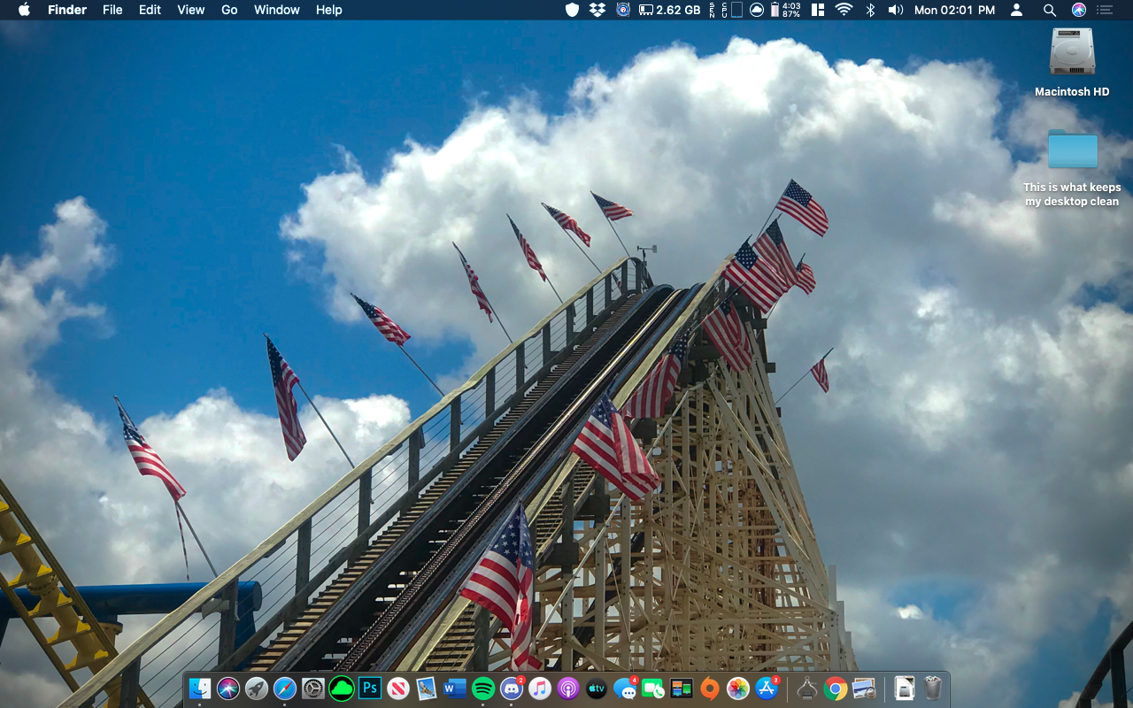This screenshot has height=708, width=1133.
Task: Open the Apple menu
Action: [24, 10]
